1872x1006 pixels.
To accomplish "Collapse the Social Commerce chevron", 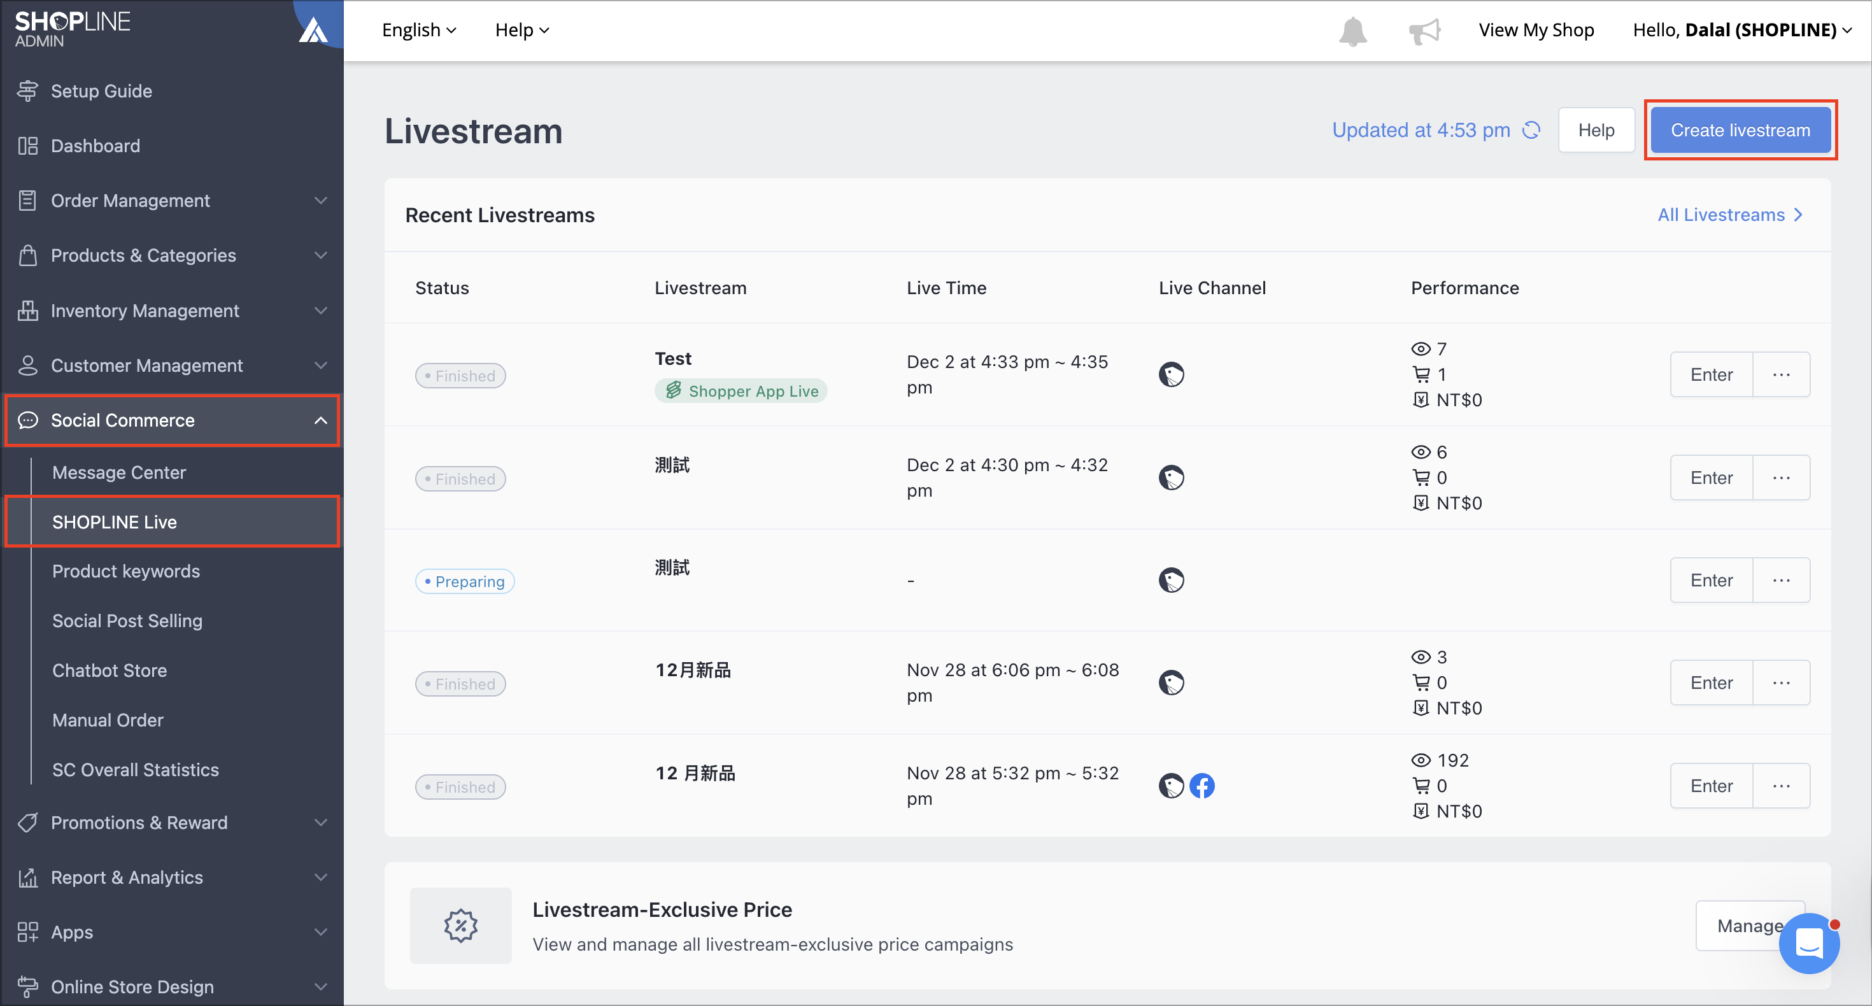I will 320,420.
